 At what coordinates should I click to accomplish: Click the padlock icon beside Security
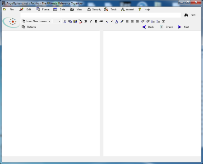coord(89,9)
